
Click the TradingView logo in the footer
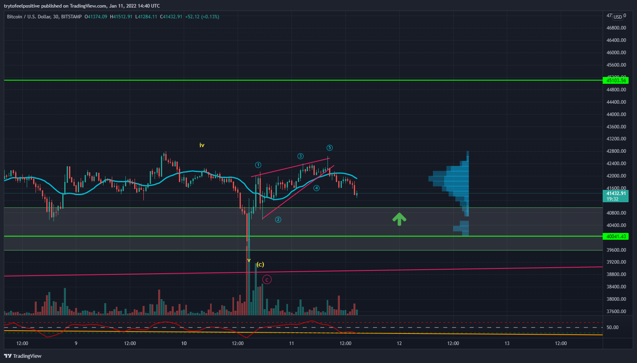point(23,356)
